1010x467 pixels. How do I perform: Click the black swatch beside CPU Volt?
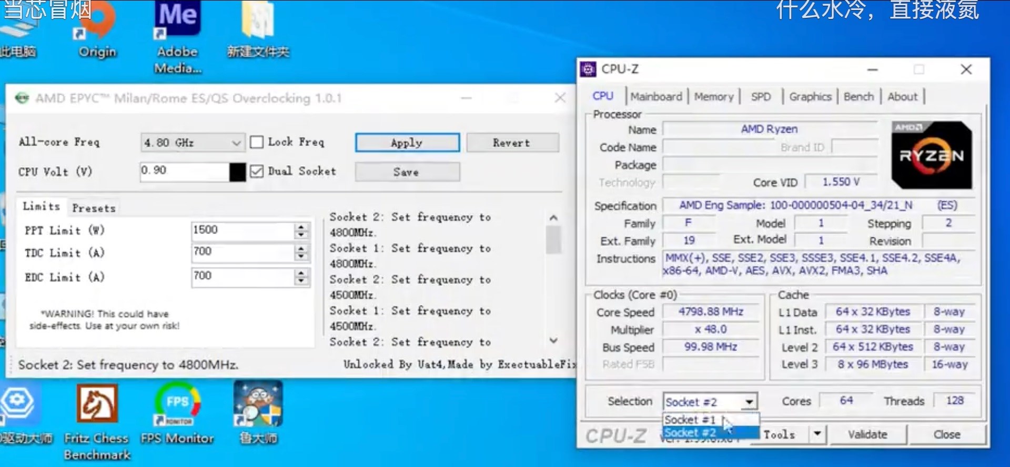(x=237, y=172)
